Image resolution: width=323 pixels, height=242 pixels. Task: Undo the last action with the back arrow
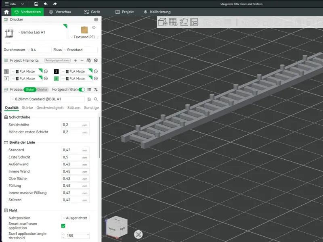[x=46, y=4]
